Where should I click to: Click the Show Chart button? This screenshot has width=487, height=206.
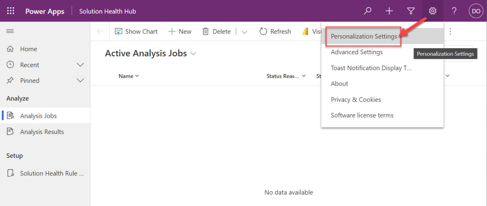(x=136, y=31)
